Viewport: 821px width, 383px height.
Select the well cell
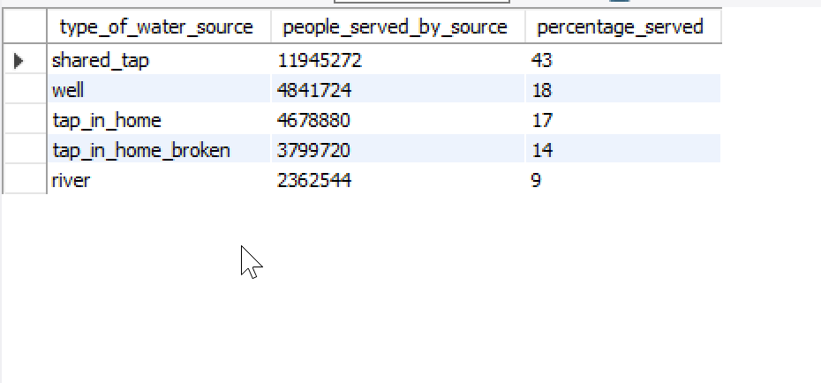(x=68, y=90)
